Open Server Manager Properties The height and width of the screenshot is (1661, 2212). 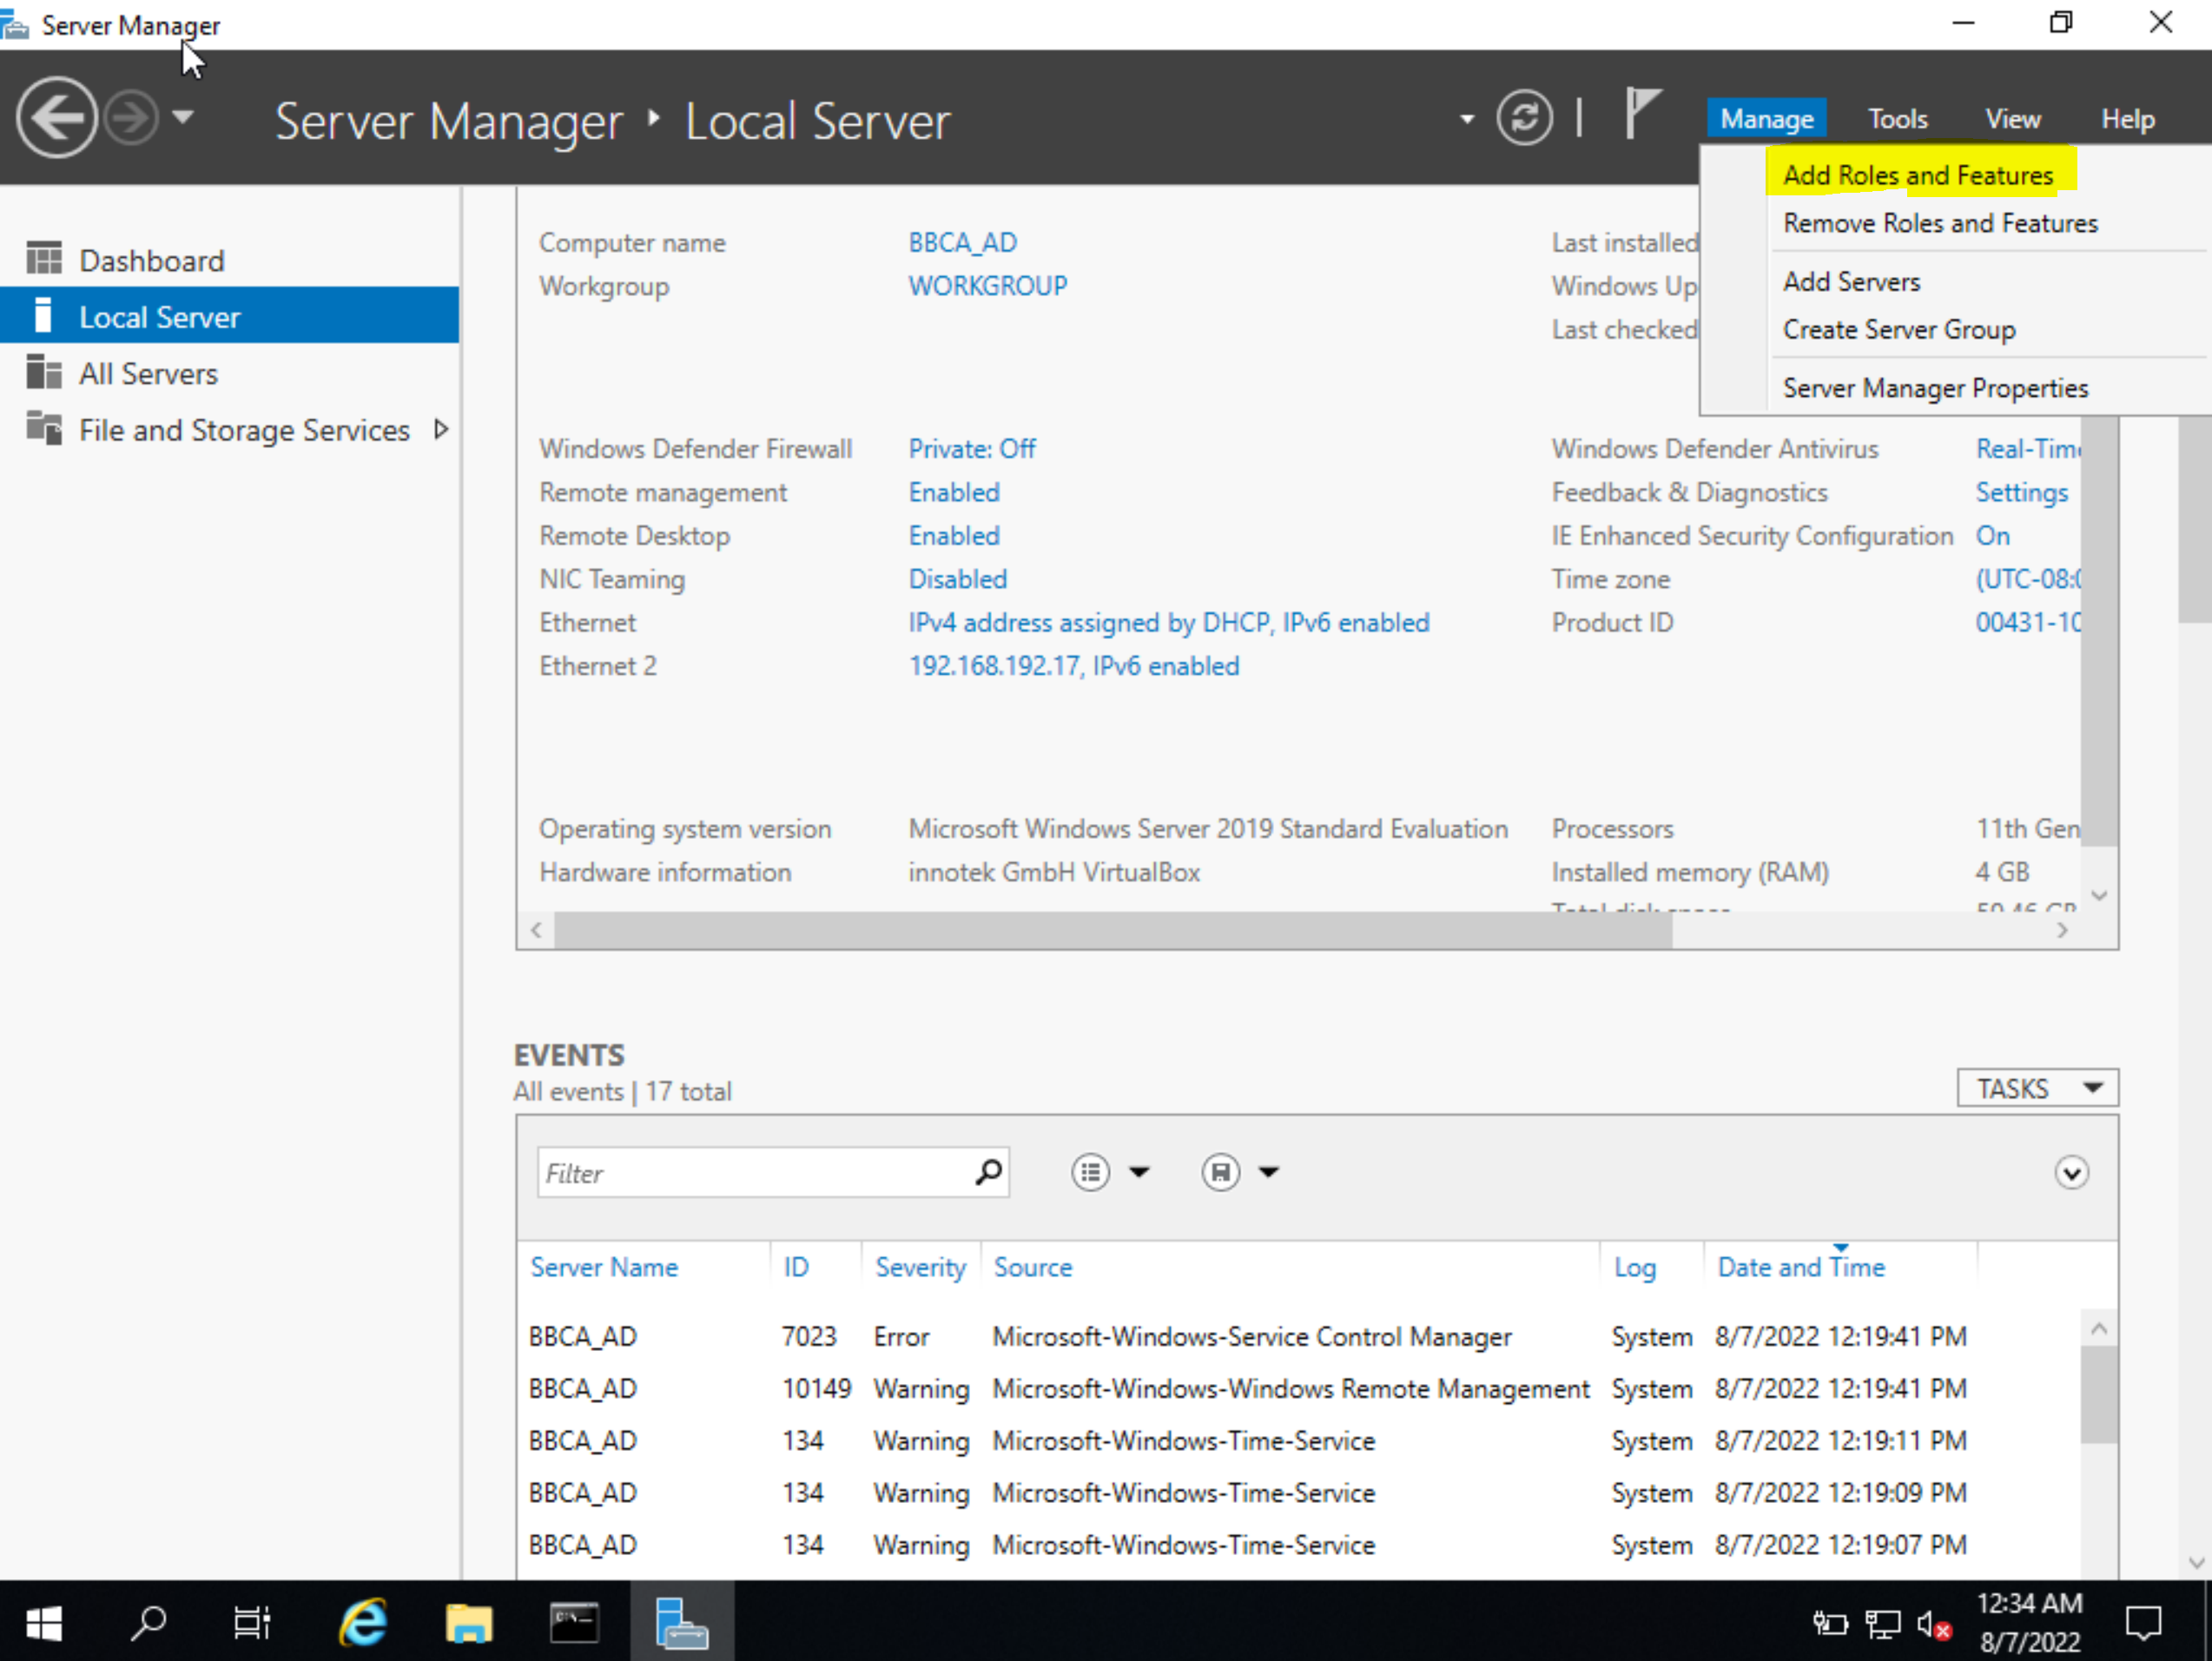(1935, 388)
